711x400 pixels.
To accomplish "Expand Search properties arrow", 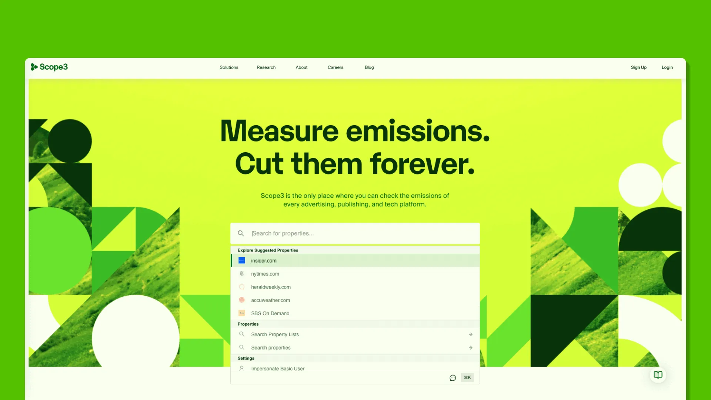I will 470,348.
